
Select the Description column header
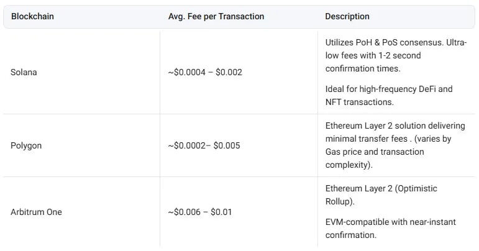pyautogui.click(x=347, y=17)
